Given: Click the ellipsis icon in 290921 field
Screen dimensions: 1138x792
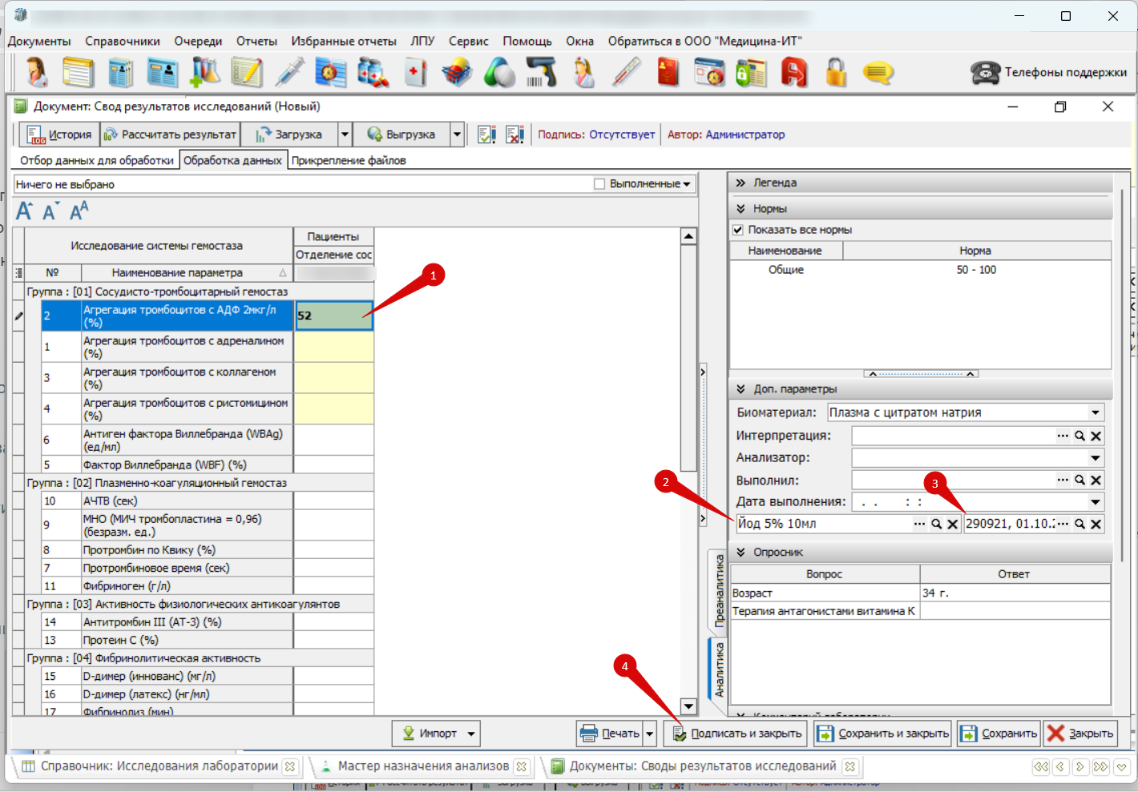Looking at the screenshot, I should pyautogui.click(x=1063, y=524).
